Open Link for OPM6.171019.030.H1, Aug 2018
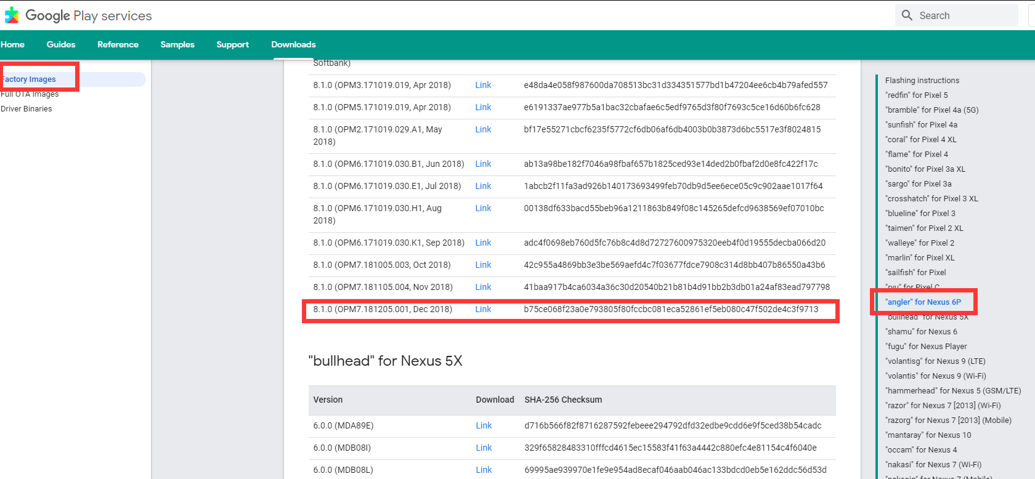 point(483,208)
